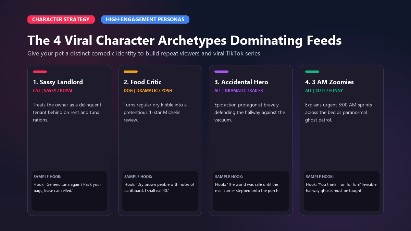This screenshot has height=231, width=411.
Task: Open the Food Critic sample hook box
Action: (x=160, y=191)
